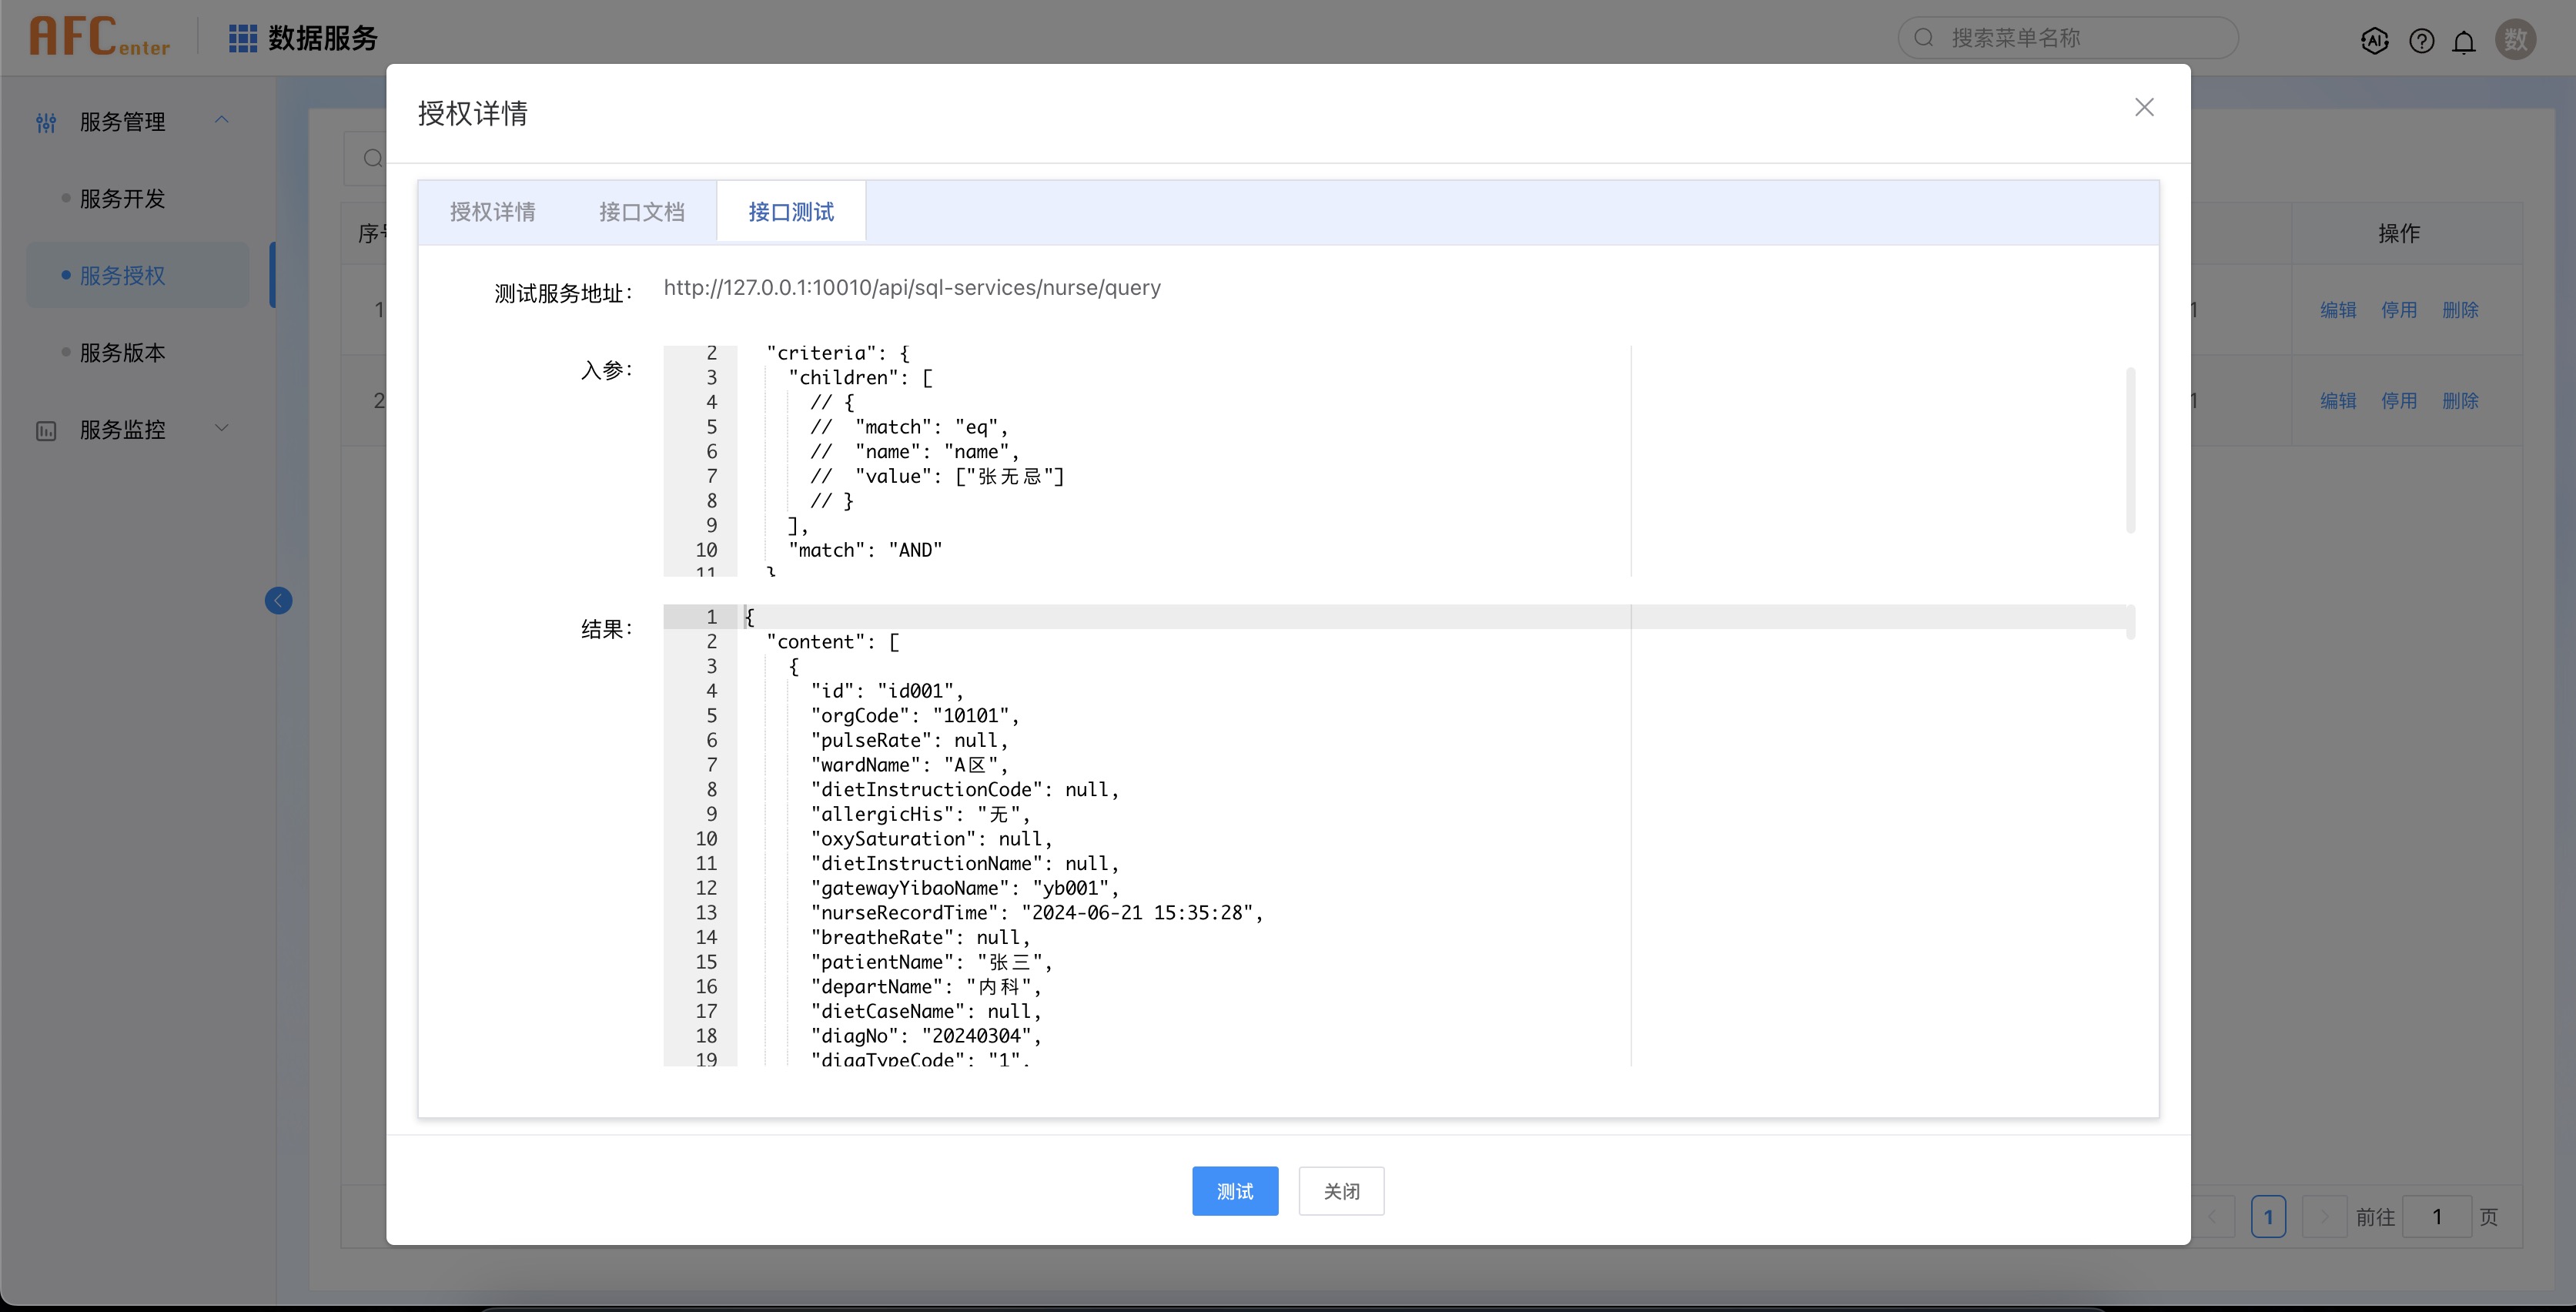The height and width of the screenshot is (1312, 2576).
Task: Collapse sidebar with blue arrow button
Action: click(x=278, y=600)
